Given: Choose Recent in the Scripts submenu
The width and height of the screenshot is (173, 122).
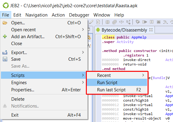Looking at the screenshot, I should 117,75.
